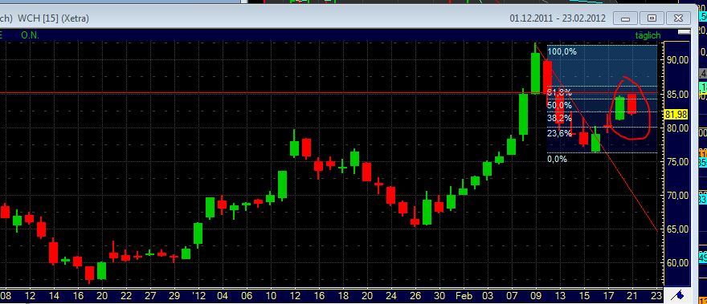Click the 61,8% Fibonacci level label
The height and width of the screenshot is (304, 707).
tap(559, 92)
